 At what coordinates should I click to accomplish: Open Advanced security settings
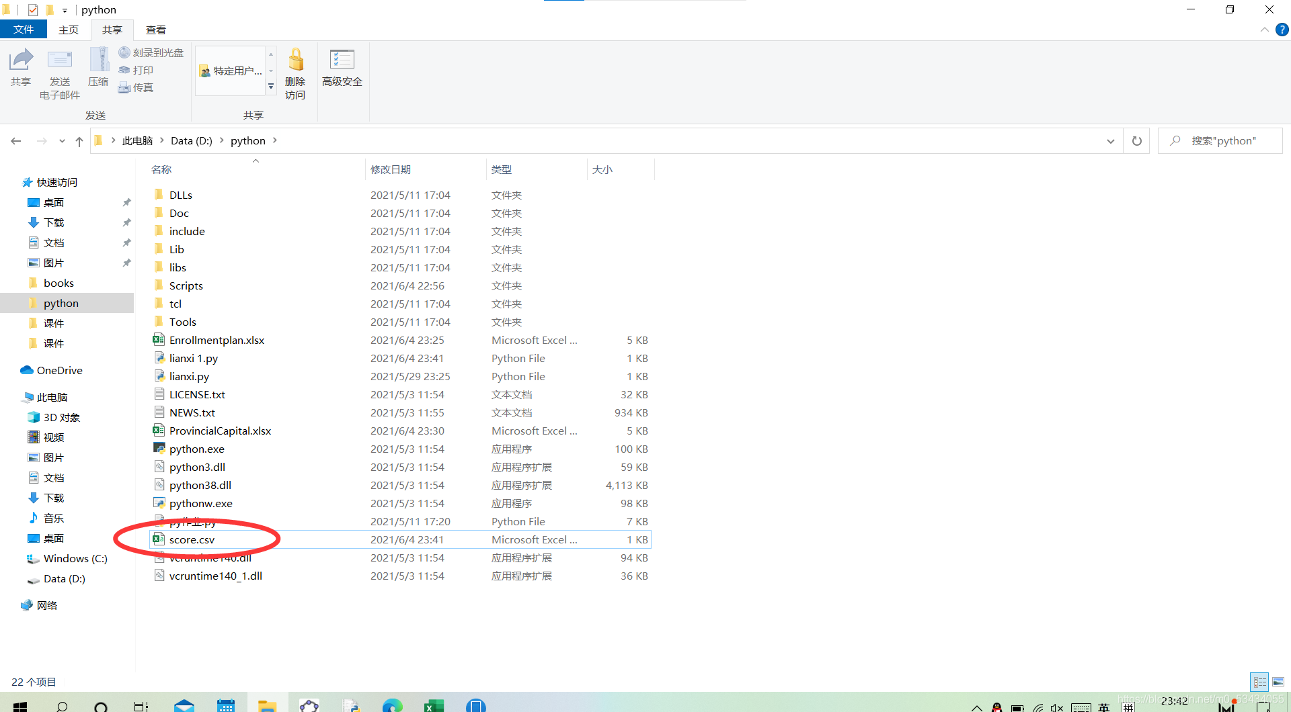coord(342,67)
